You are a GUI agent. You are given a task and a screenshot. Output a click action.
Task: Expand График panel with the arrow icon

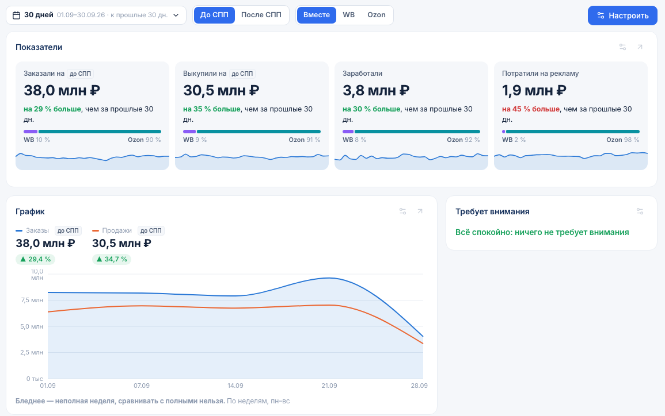point(420,211)
